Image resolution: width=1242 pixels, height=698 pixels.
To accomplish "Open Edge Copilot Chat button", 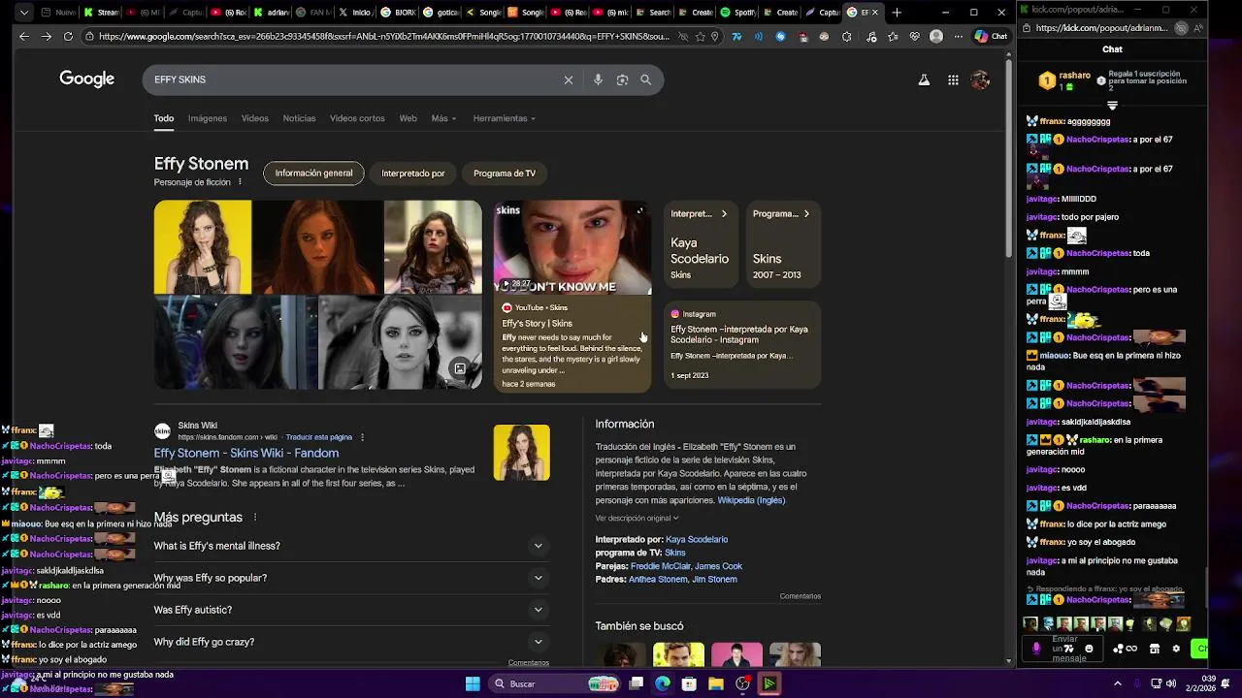I will point(992,36).
